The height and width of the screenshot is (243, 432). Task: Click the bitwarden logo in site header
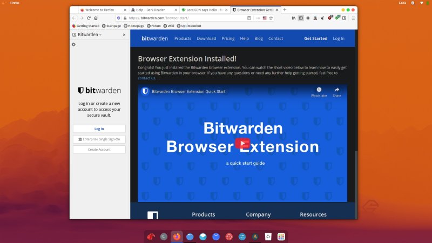pyautogui.click(x=154, y=38)
